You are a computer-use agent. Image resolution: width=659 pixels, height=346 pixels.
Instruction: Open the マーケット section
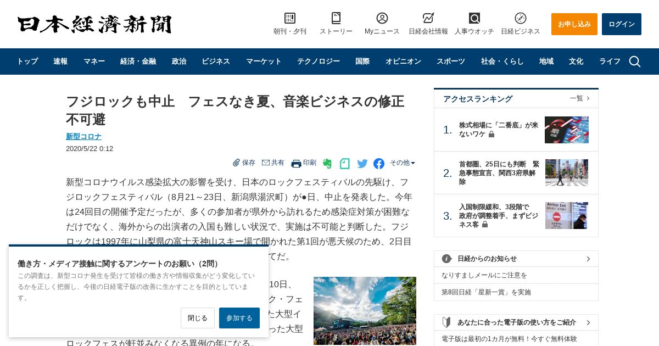(x=264, y=62)
